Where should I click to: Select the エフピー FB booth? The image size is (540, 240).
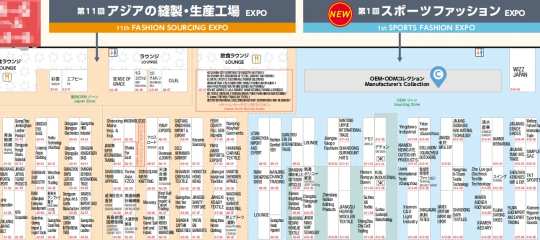point(74,81)
